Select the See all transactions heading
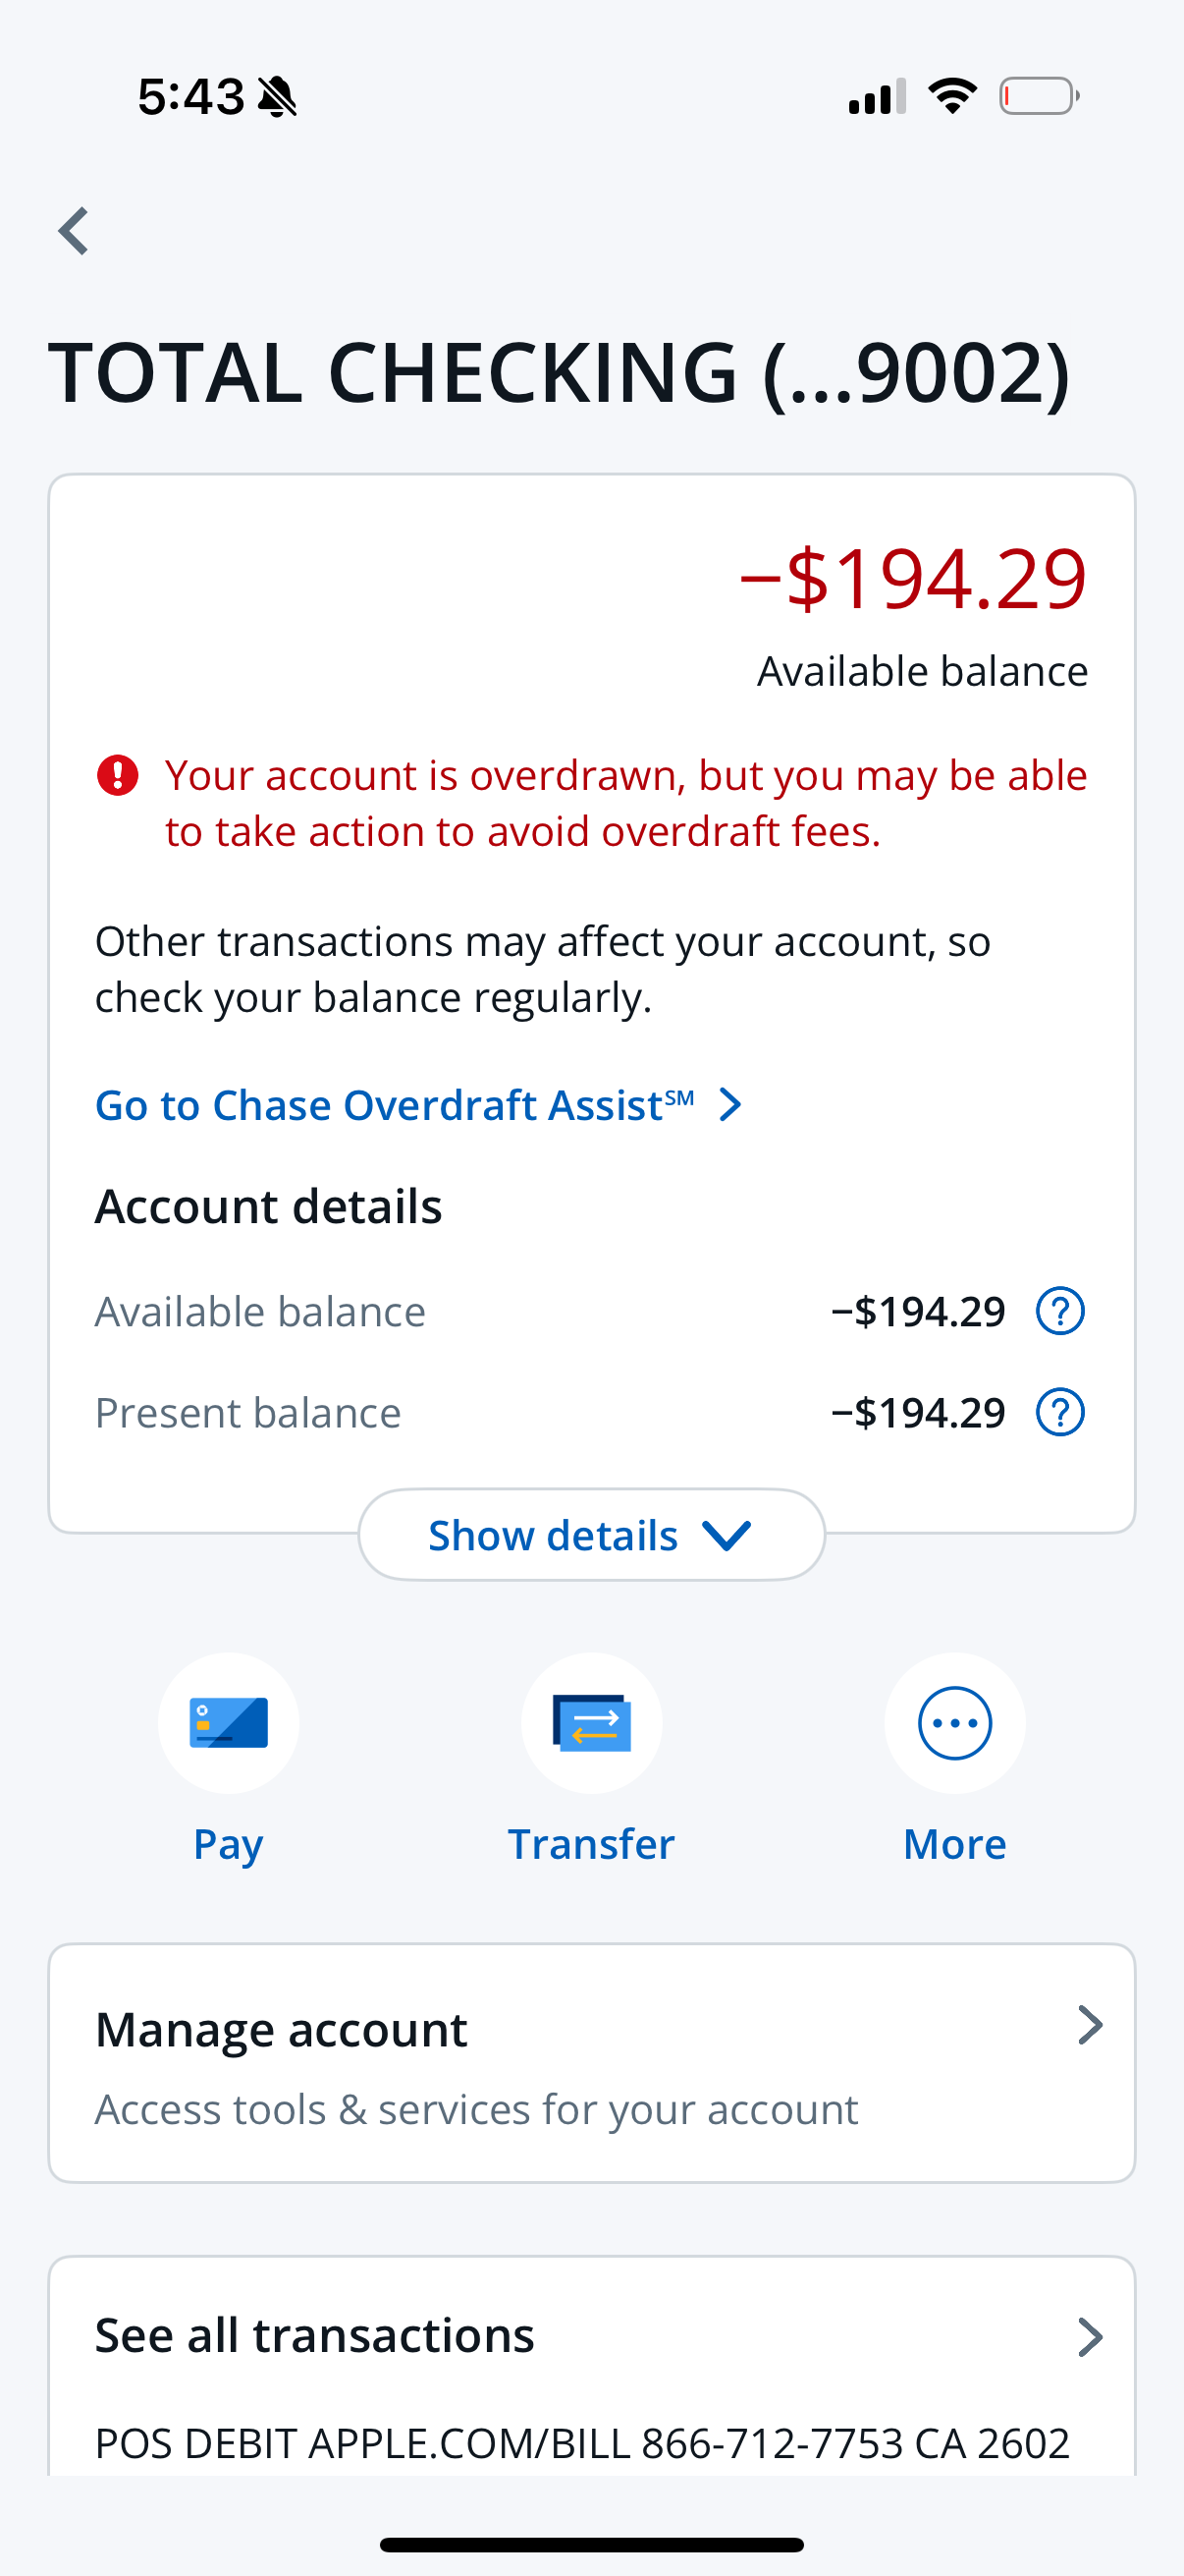This screenshot has width=1184, height=2576. tap(315, 2336)
